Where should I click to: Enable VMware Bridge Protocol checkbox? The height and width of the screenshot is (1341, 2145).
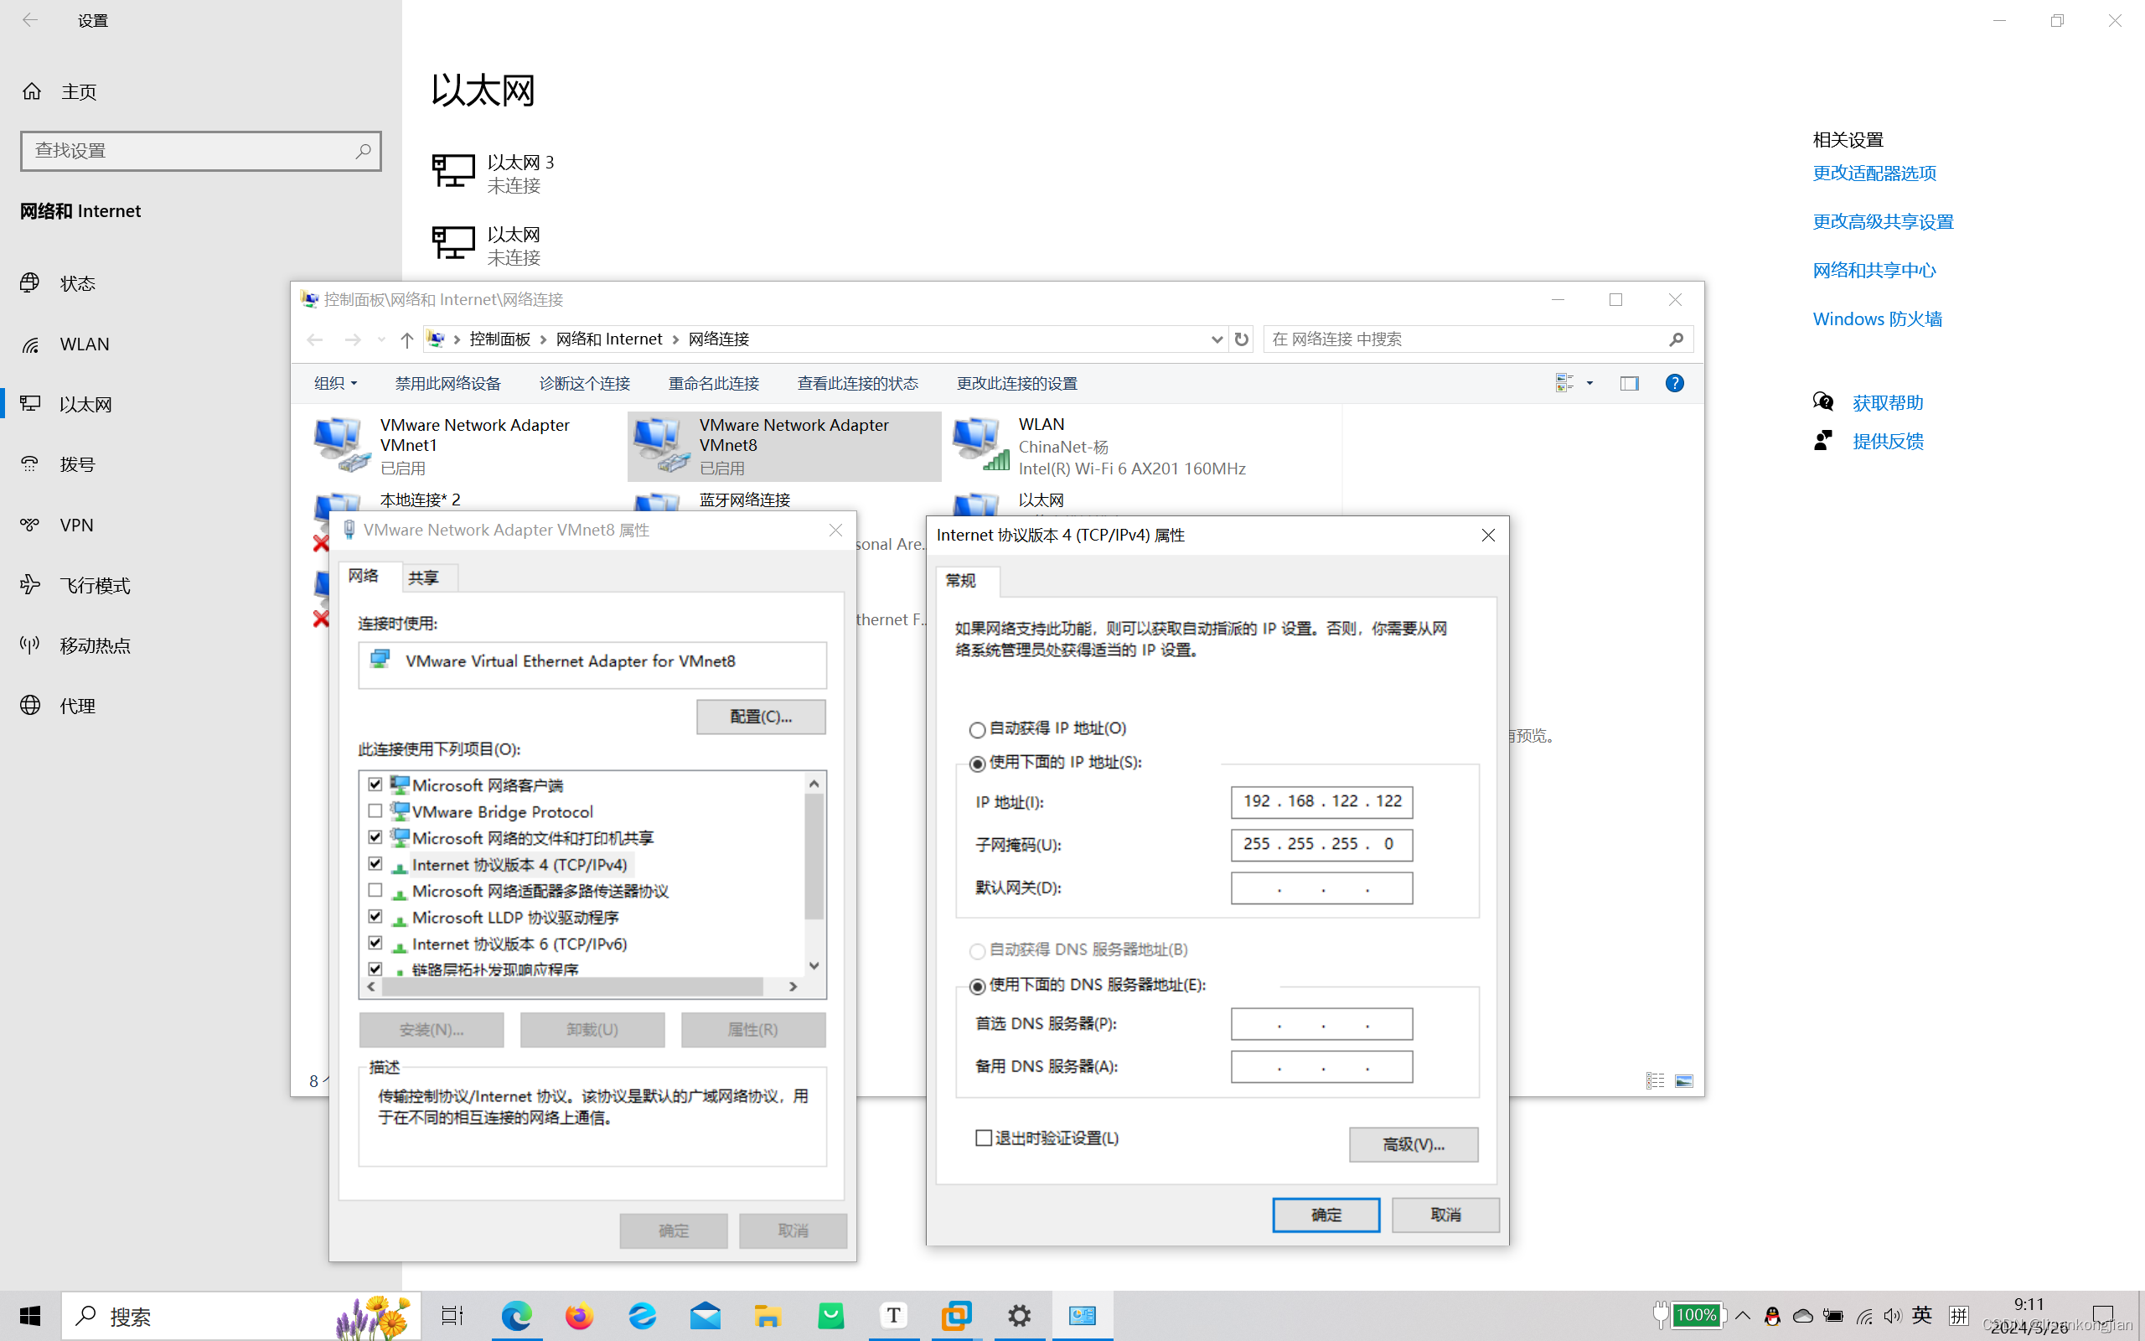point(375,811)
